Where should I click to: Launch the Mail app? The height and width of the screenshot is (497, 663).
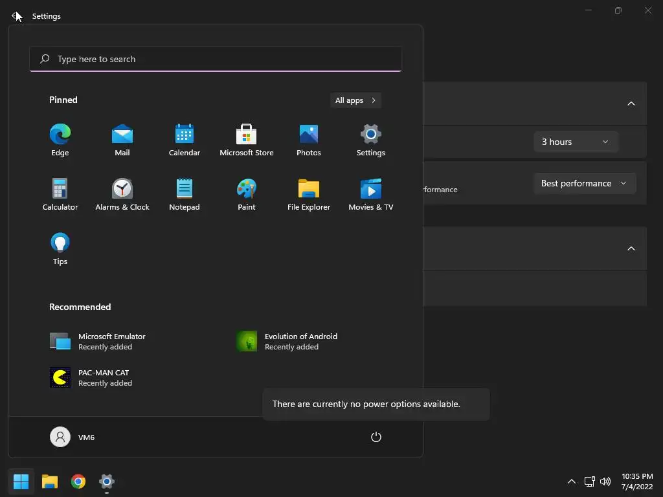(122, 140)
